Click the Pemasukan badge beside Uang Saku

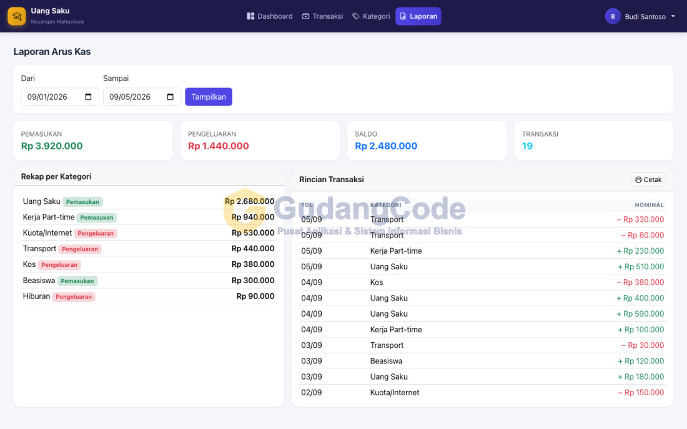click(82, 202)
